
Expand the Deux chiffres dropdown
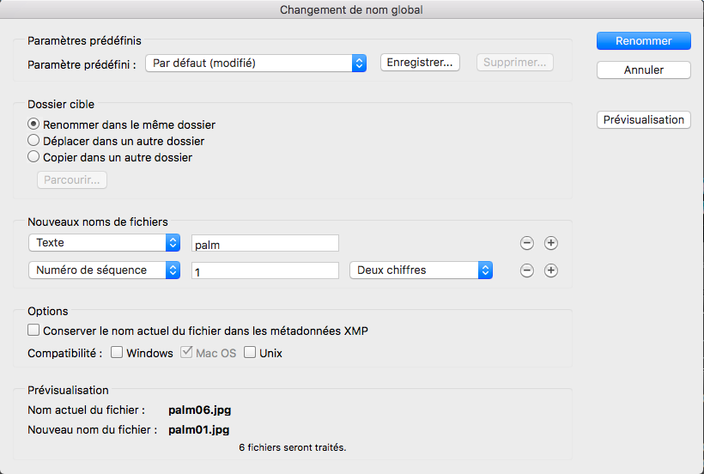click(421, 270)
